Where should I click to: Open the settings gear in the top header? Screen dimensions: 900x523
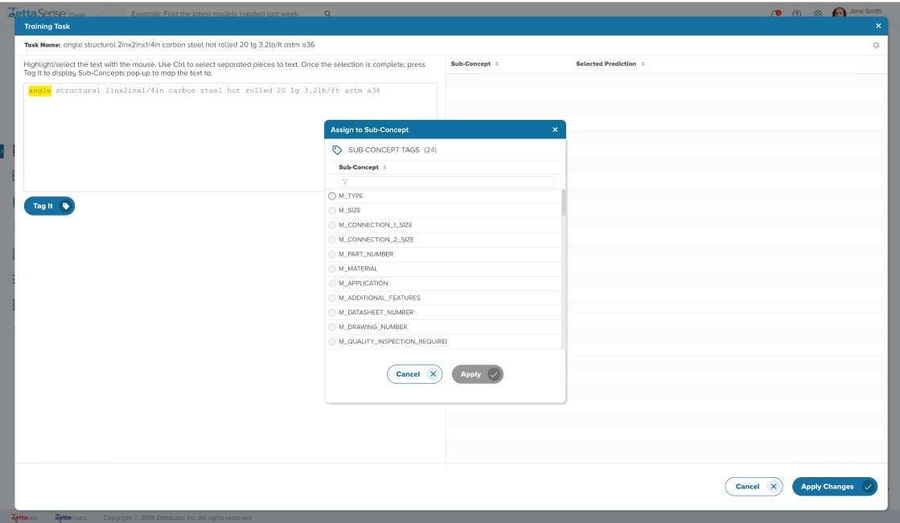[x=818, y=14]
